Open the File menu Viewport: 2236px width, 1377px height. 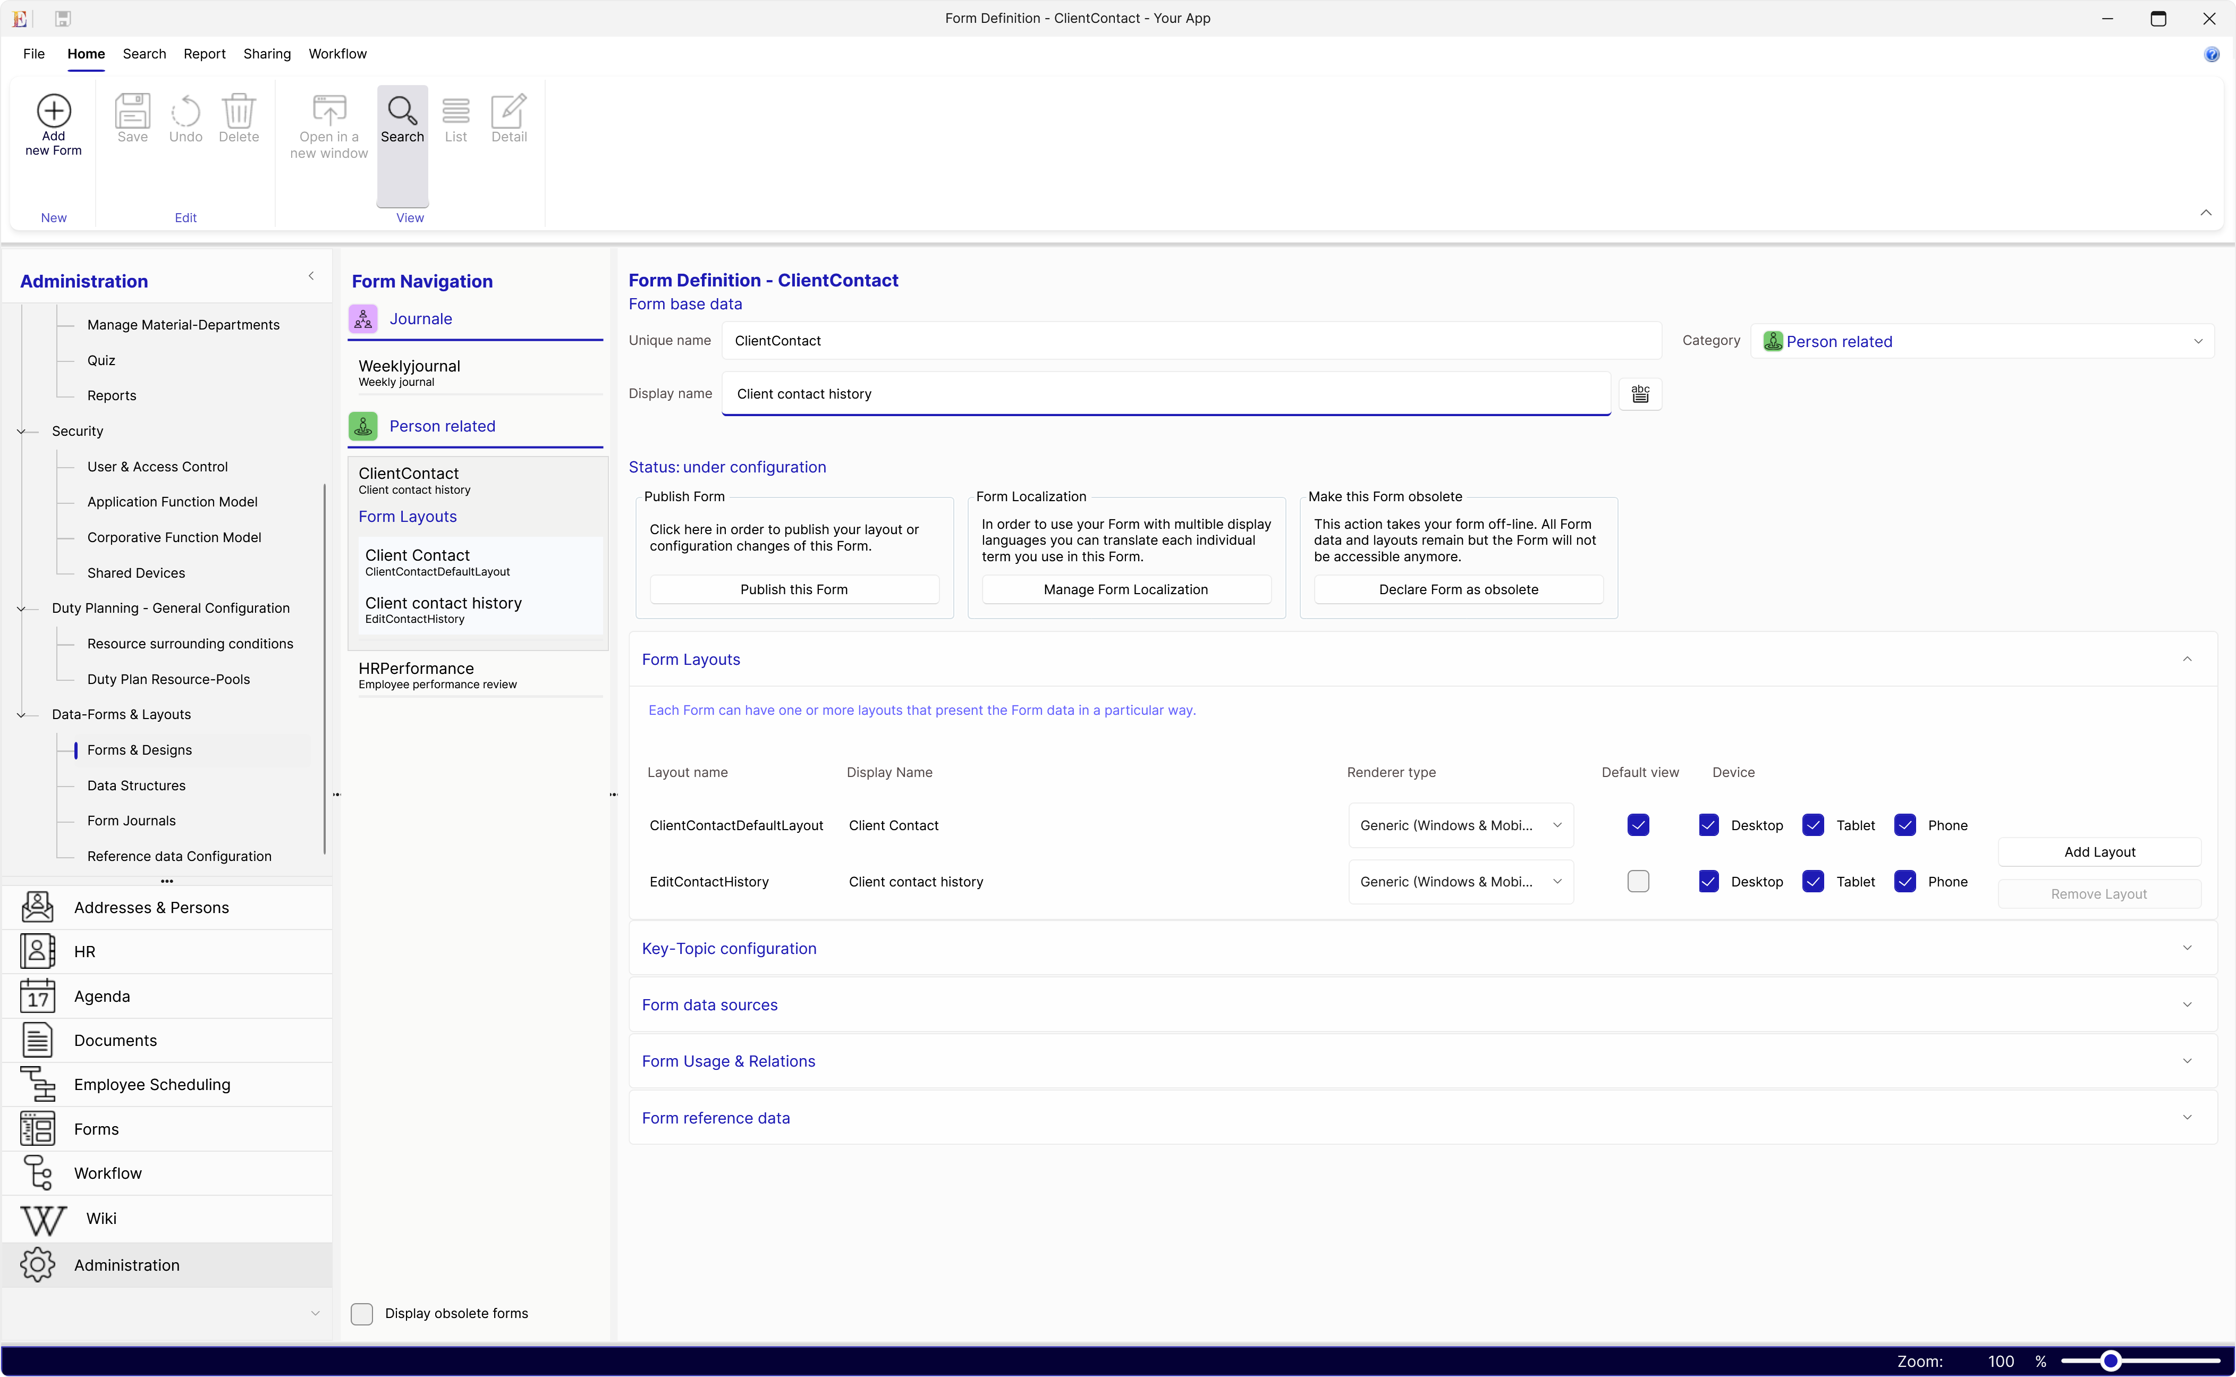(33, 54)
